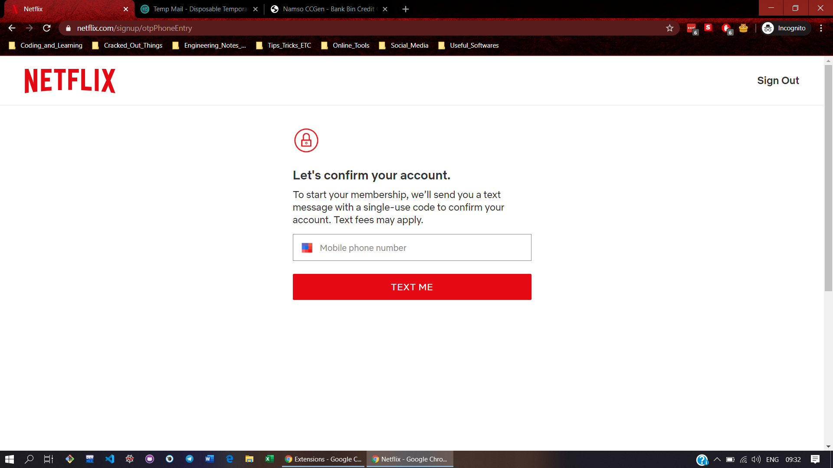
Task: Click the Sign Out link
Action: coord(777,81)
